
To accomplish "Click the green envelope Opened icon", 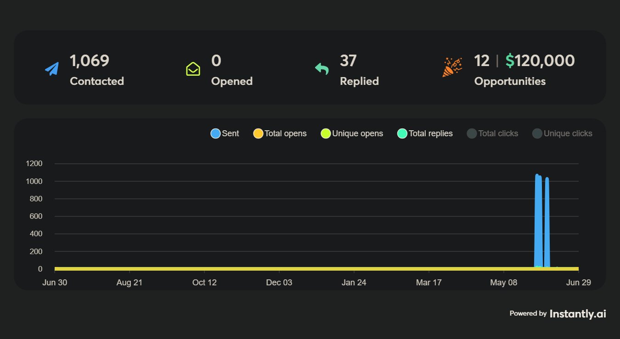I will pos(193,69).
